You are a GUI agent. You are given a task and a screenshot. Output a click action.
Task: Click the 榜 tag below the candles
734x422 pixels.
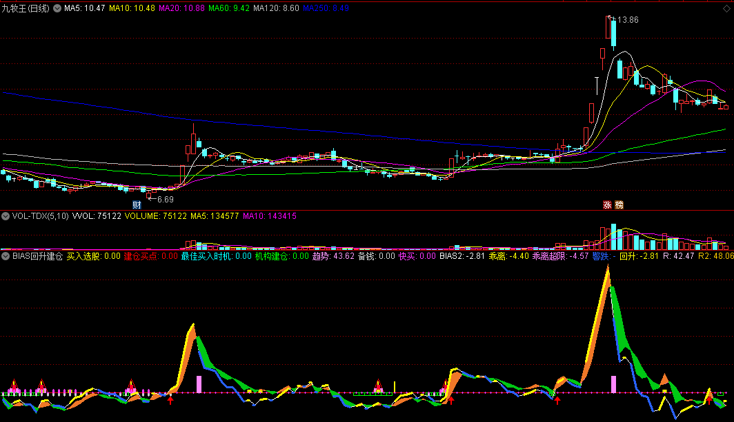tap(619, 204)
